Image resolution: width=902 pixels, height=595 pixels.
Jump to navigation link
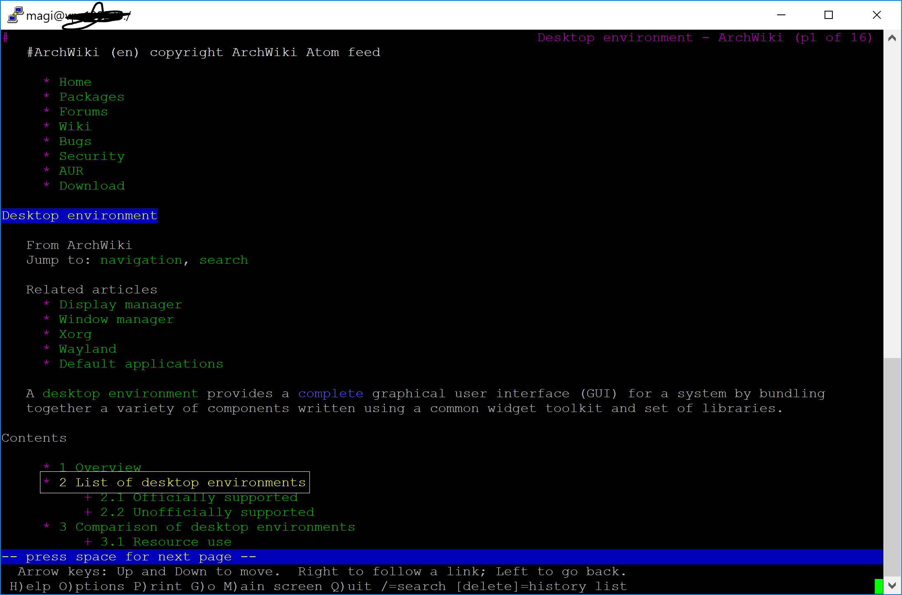coord(141,260)
